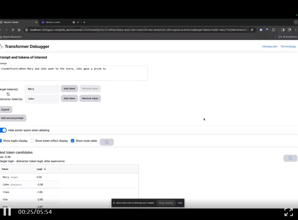Submit the prompt
This screenshot has height=220, width=298.
tap(5, 109)
